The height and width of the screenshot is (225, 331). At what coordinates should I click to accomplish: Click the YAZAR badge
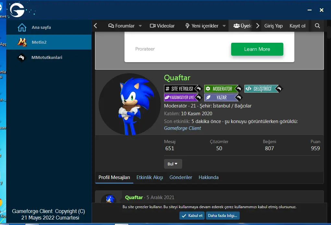(223, 97)
